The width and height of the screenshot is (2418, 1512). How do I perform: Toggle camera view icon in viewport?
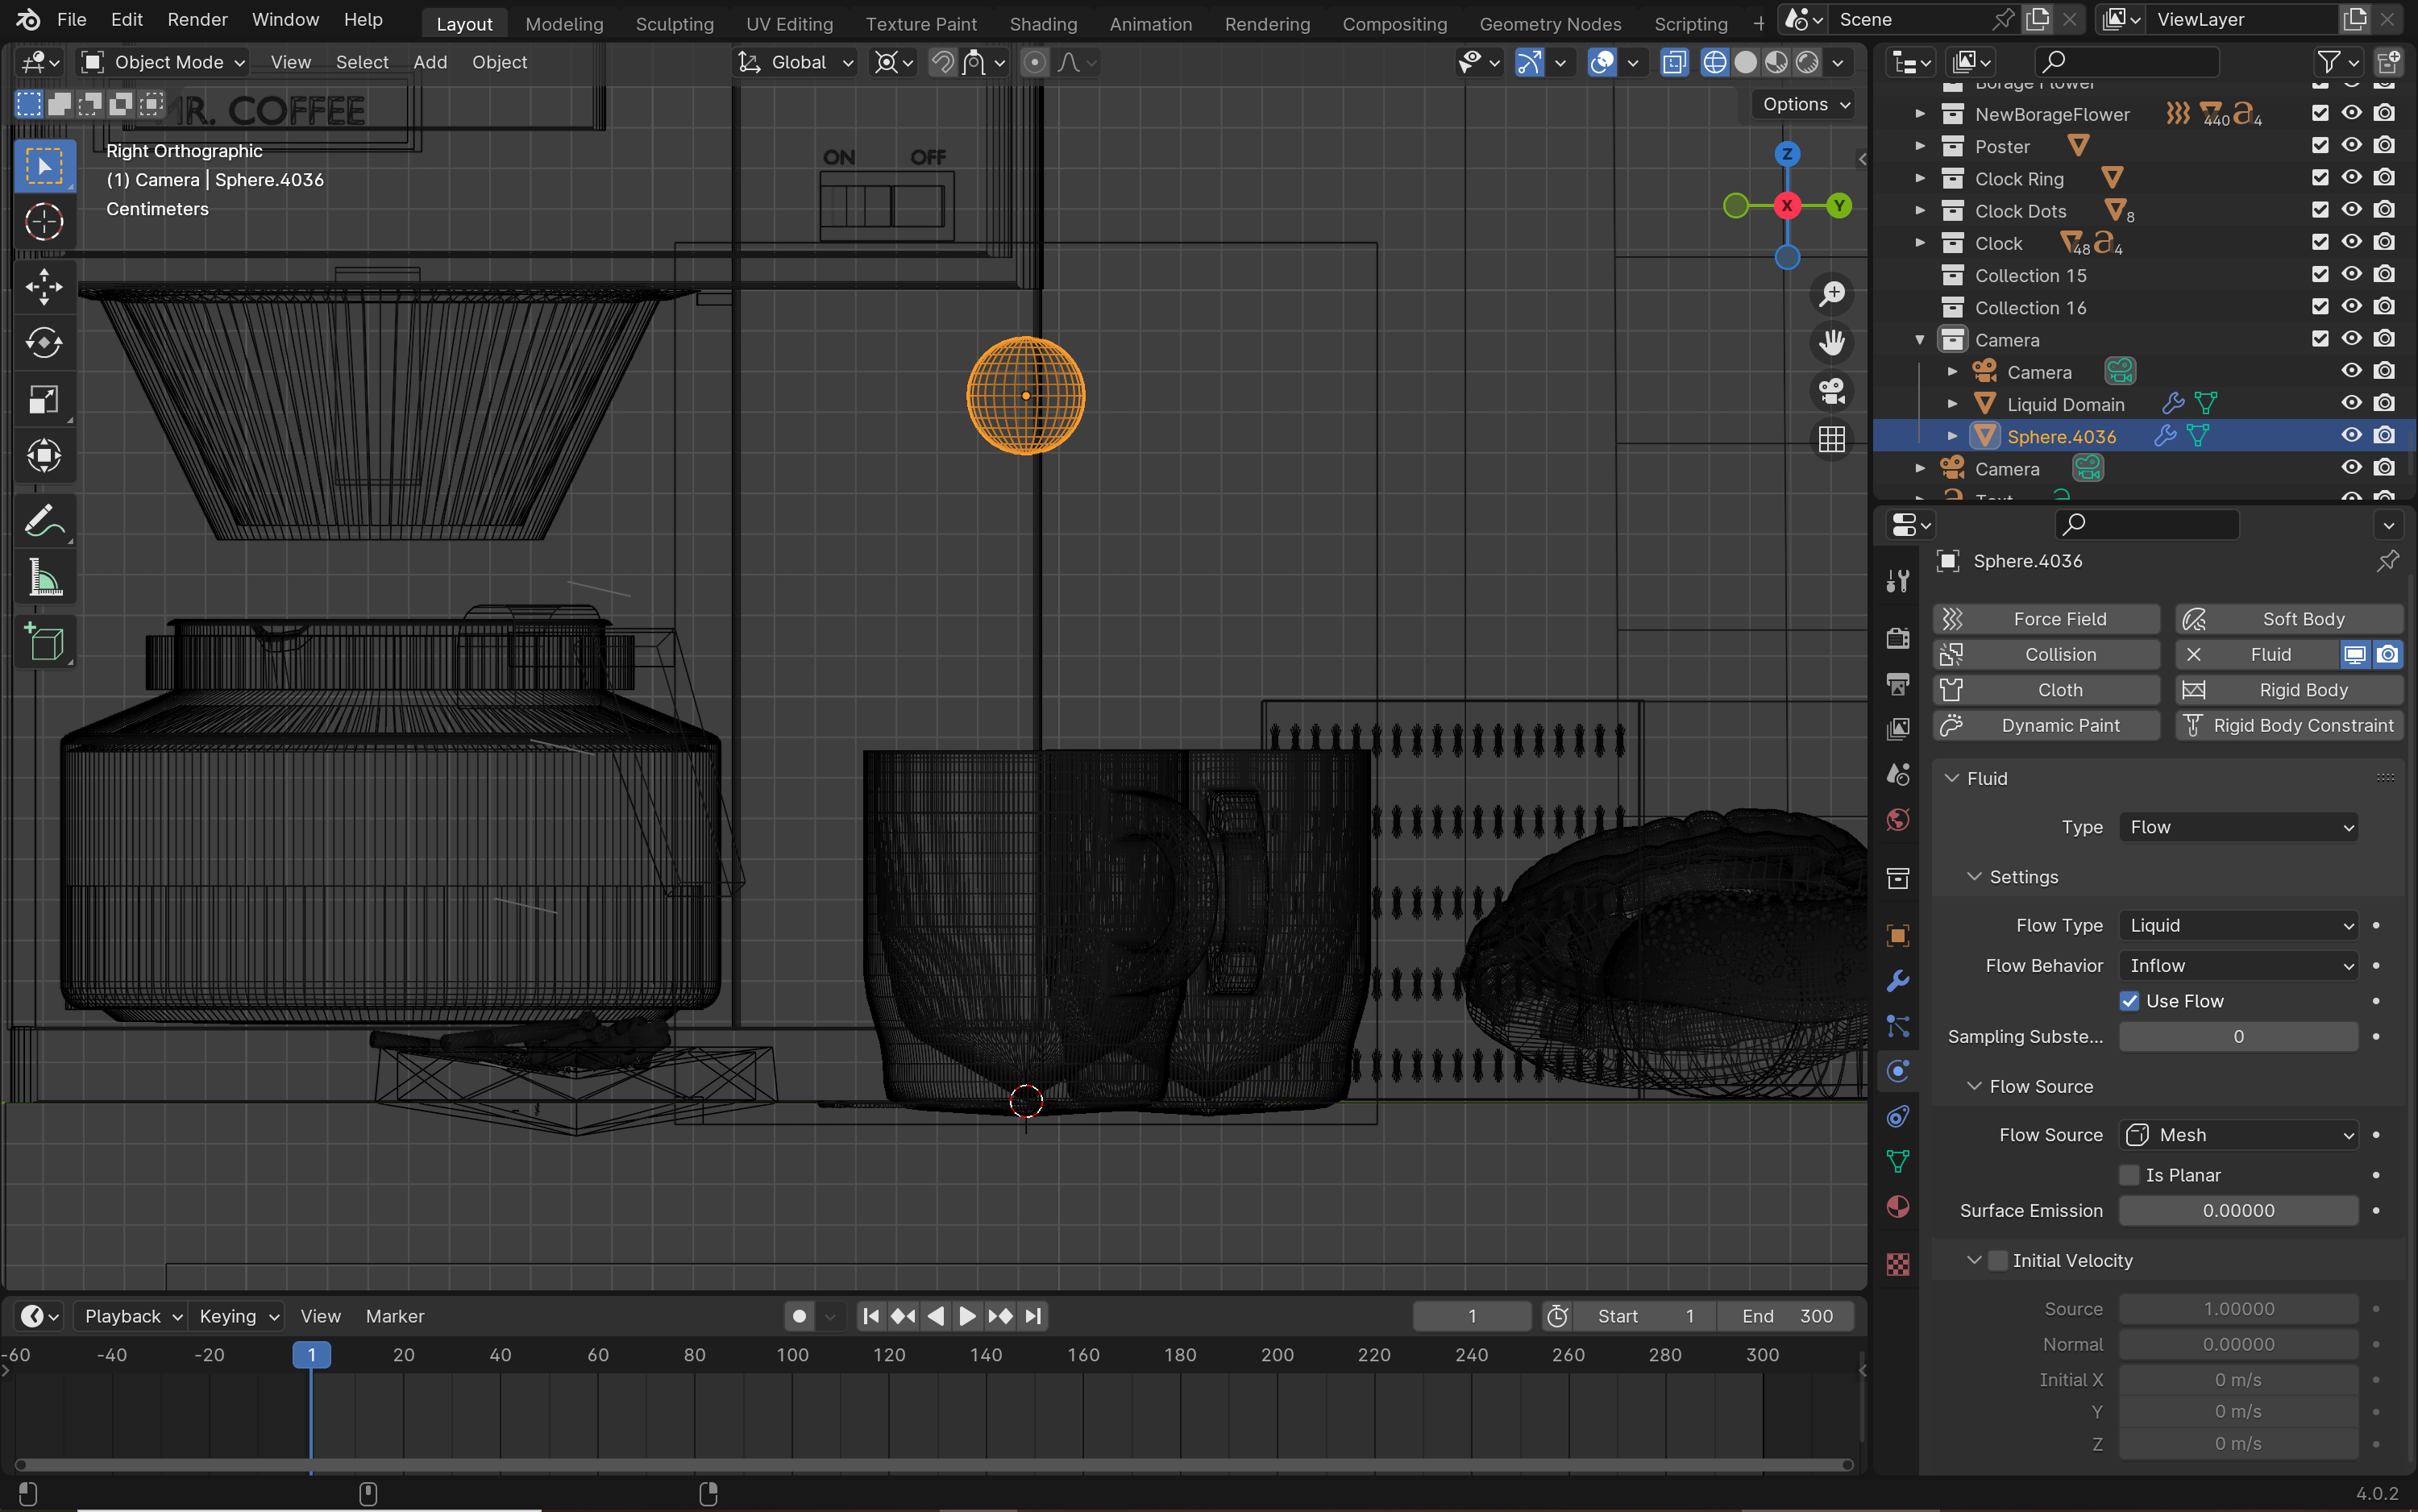pos(1832,391)
